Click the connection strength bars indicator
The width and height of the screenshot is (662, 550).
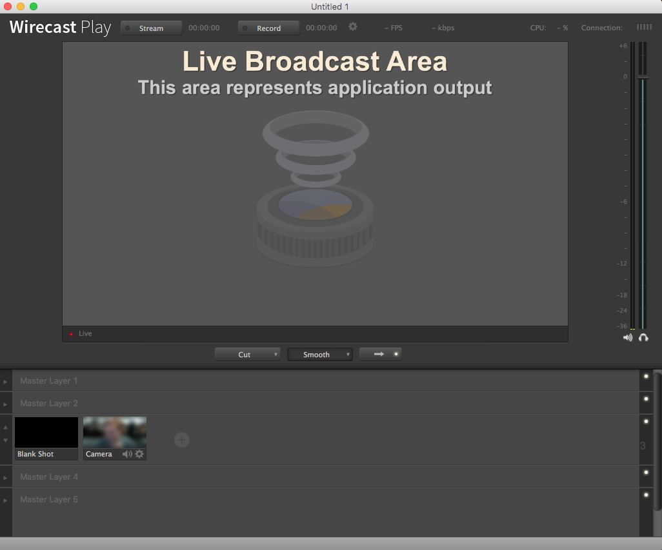tap(645, 27)
